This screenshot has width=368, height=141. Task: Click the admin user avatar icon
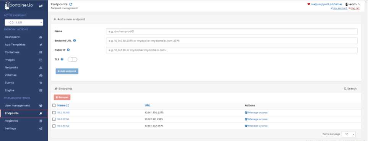tap(346, 4)
